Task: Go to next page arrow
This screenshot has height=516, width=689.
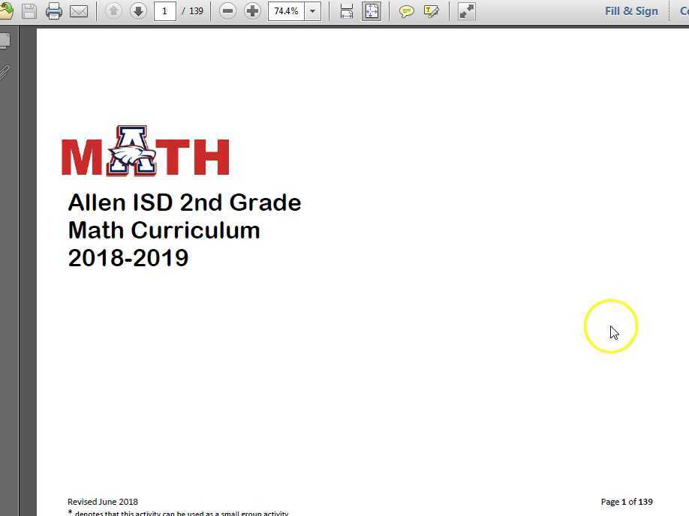Action: (x=138, y=11)
